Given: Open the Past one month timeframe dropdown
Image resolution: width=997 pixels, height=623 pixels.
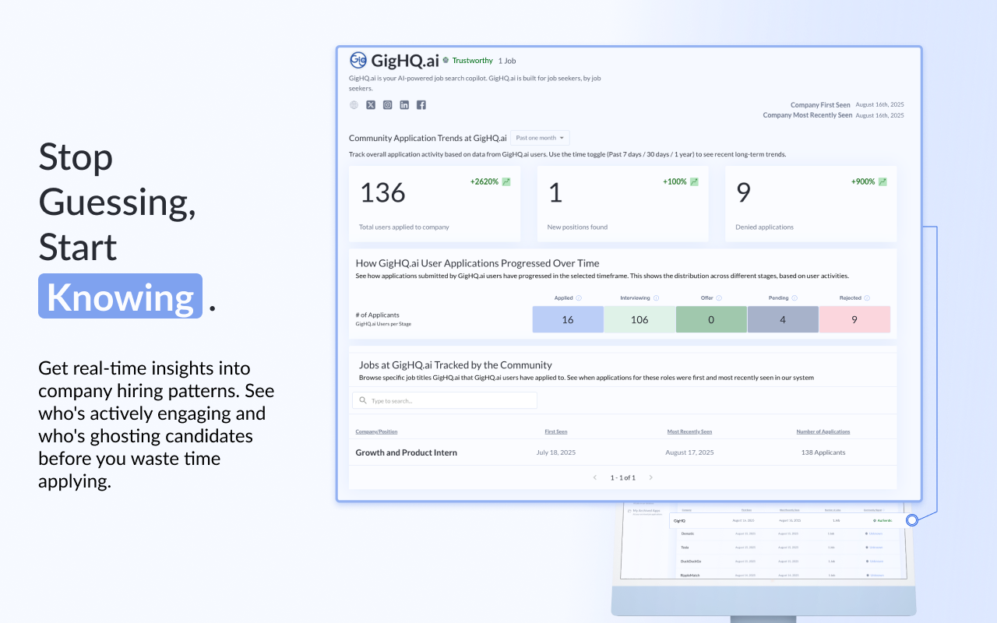Looking at the screenshot, I should [541, 138].
